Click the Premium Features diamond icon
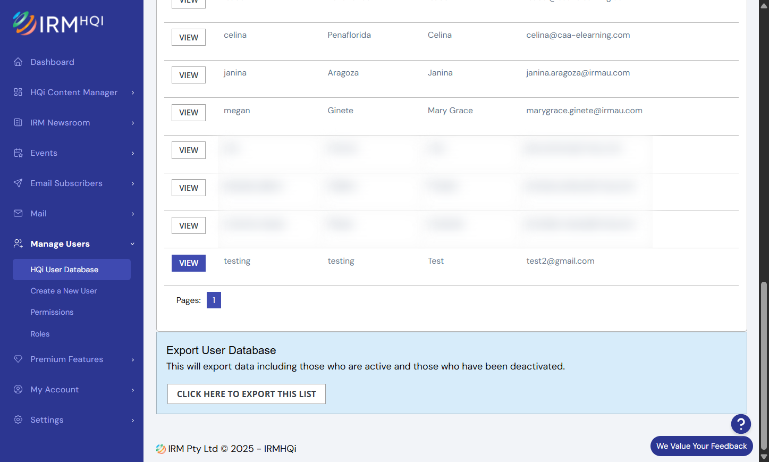This screenshot has width=769, height=462. pos(18,359)
